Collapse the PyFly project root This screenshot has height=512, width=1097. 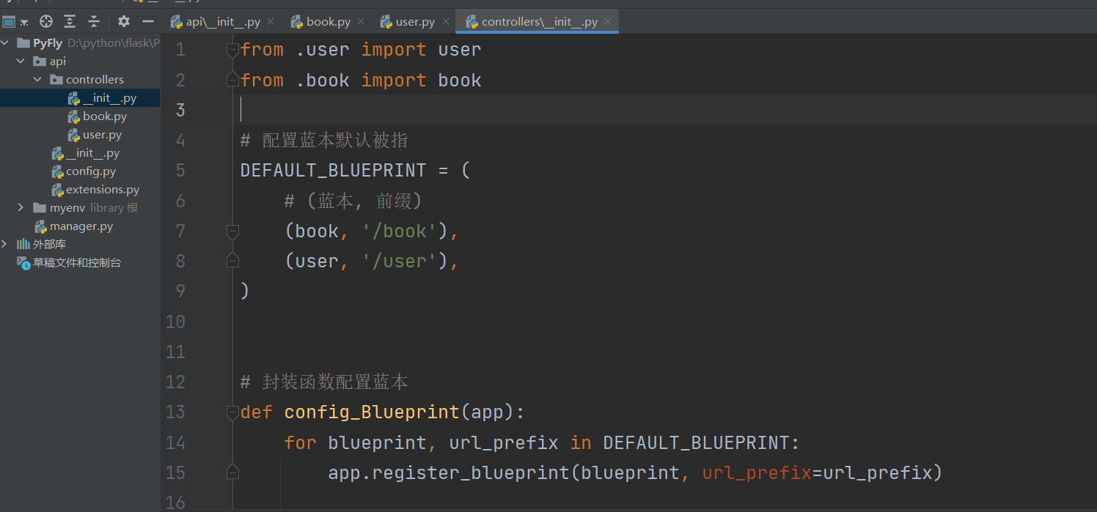coord(6,43)
